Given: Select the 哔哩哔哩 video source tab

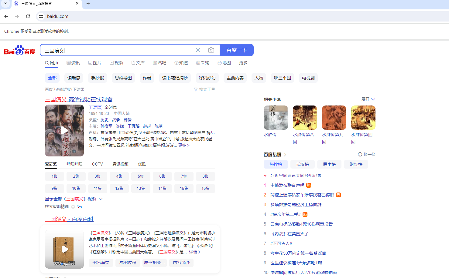Looking at the screenshot, I should 74,164.
